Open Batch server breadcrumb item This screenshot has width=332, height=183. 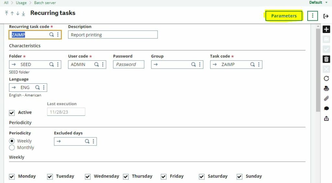(45, 3)
